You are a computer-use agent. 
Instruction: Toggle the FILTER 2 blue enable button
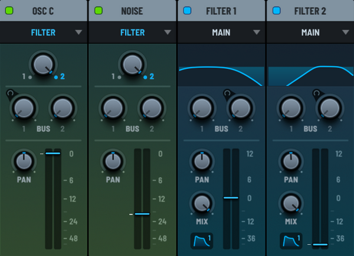277,11
